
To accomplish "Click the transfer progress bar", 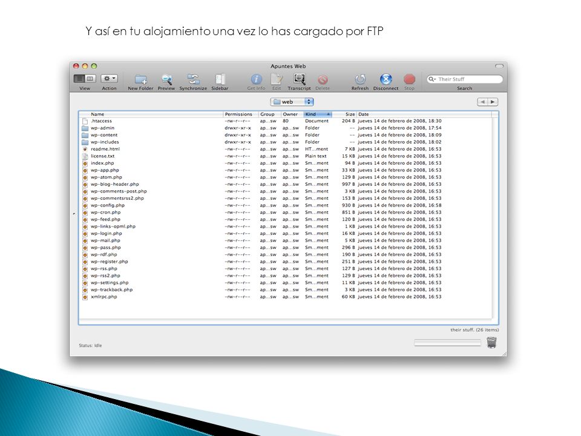I will coord(447,343).
